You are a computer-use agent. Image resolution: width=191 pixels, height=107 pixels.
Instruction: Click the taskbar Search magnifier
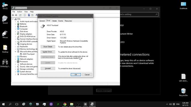click(x=10, y=104)
